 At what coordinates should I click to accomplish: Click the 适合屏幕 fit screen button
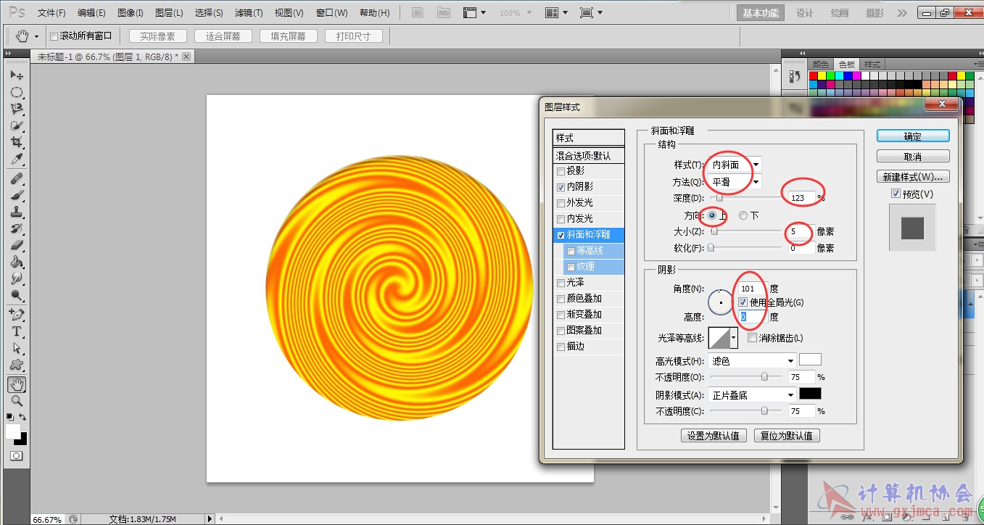223,36
